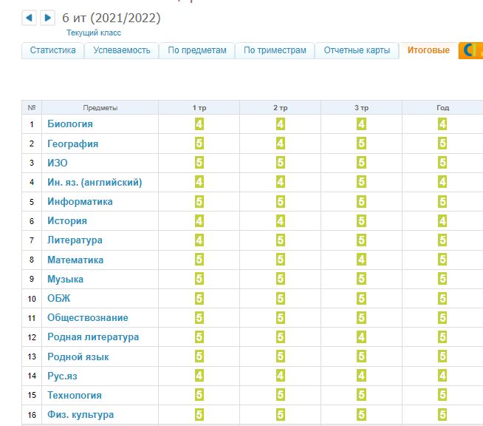Open the Биология subject link
483x426 pixels.
click(x=70, y=124)
